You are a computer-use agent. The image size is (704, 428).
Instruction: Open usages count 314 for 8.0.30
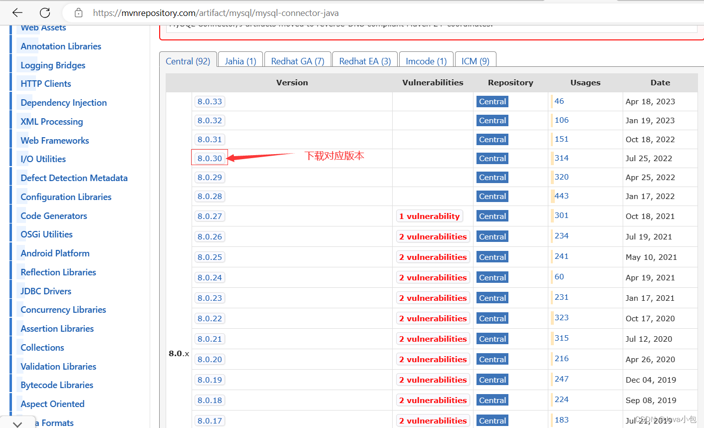tap(561, 158)
